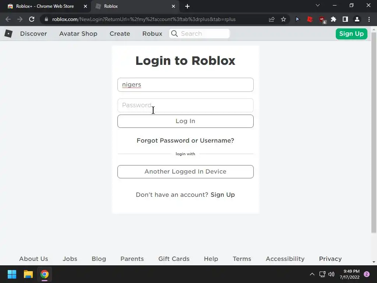The image size is (377, 283).
Task: Click the Roblox logo icon
Action: pyautogui.click(x=8, y=34)
